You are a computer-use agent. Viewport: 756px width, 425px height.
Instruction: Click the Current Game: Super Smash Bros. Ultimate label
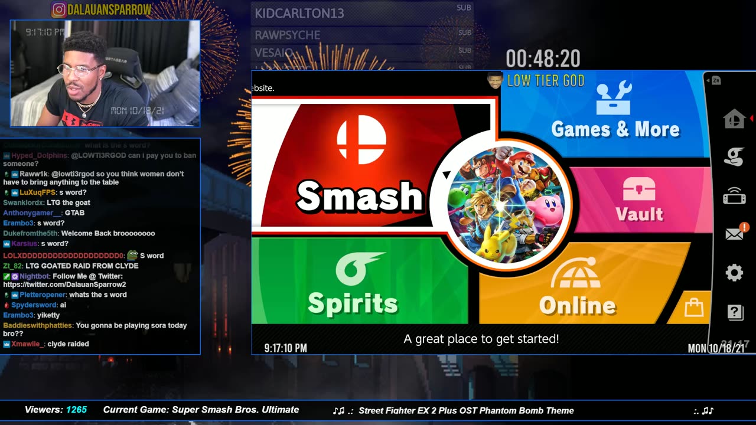[201, 410]
